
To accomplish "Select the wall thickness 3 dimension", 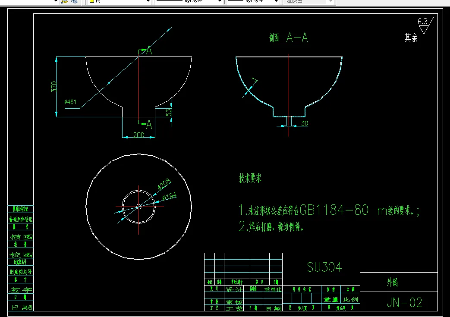I will [254, 80].
